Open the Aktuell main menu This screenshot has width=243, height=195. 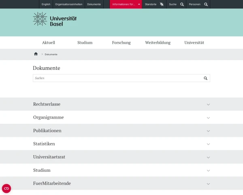(49, 43)
